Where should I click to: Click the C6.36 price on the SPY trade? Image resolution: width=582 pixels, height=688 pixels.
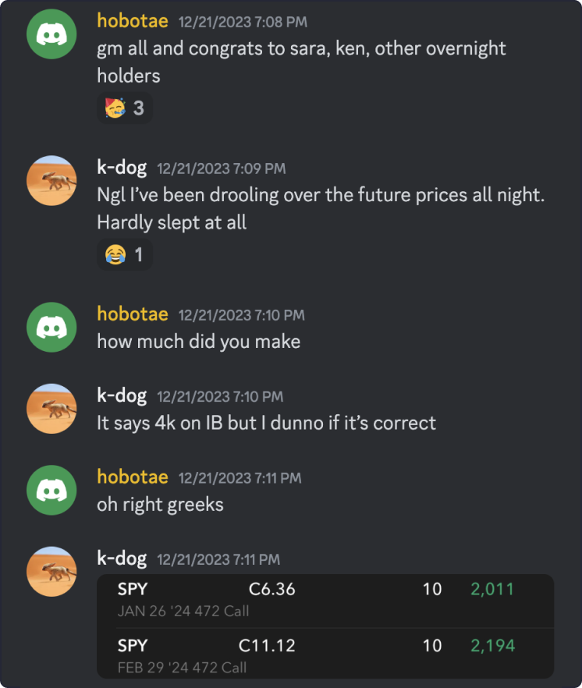coord(271,590)
